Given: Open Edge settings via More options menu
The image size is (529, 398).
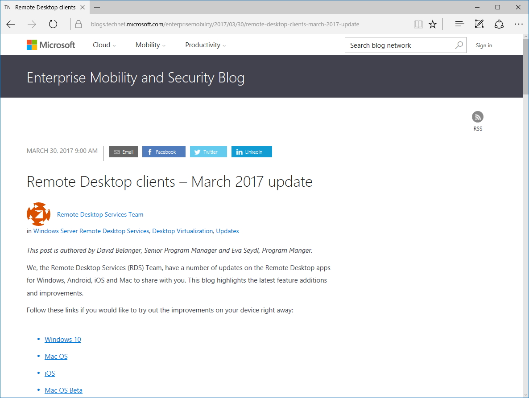Looking at the screenshot, I should [518, 24].
